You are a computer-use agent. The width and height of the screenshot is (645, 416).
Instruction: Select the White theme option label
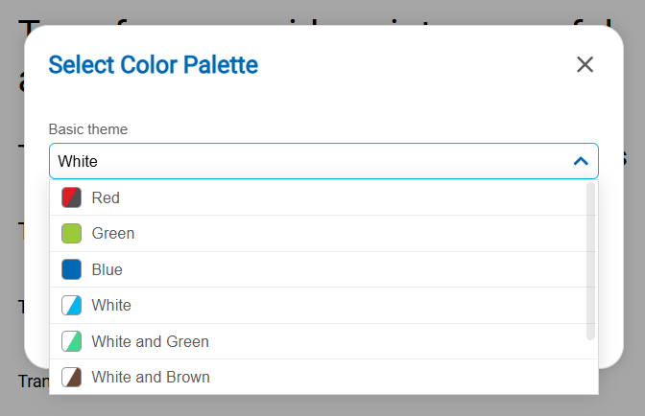[111, 305]
